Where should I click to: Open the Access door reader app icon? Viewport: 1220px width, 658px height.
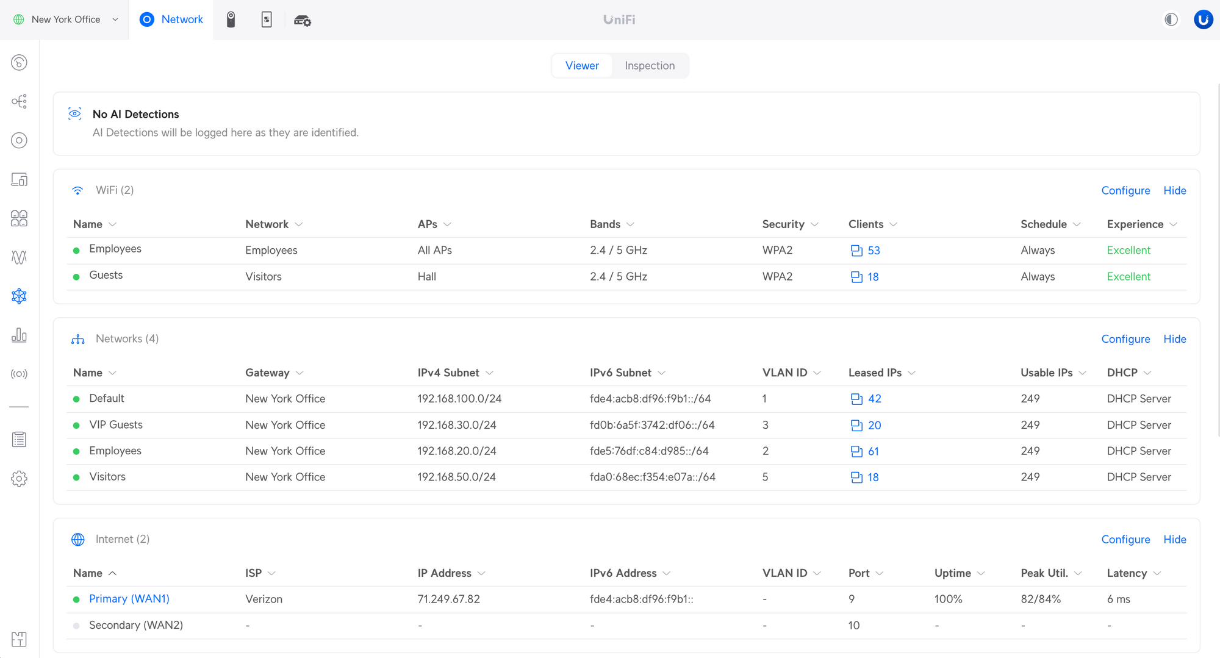pos(267,20)
